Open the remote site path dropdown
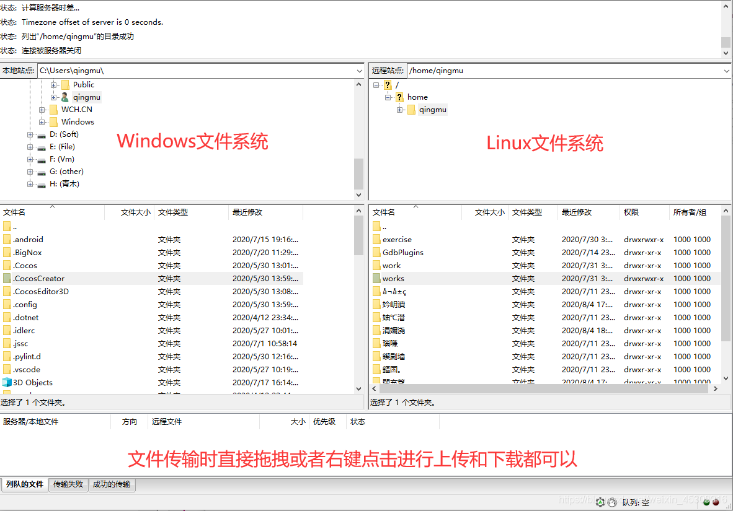The height and width of the screenshot is (511, 733). point(726,71)
